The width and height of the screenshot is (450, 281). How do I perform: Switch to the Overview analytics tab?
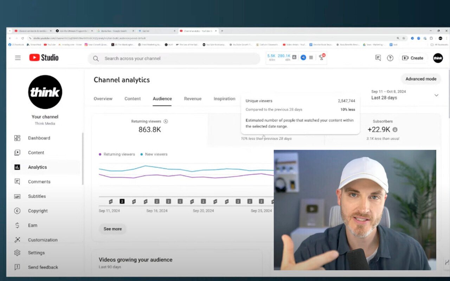[x=103, y=99]
